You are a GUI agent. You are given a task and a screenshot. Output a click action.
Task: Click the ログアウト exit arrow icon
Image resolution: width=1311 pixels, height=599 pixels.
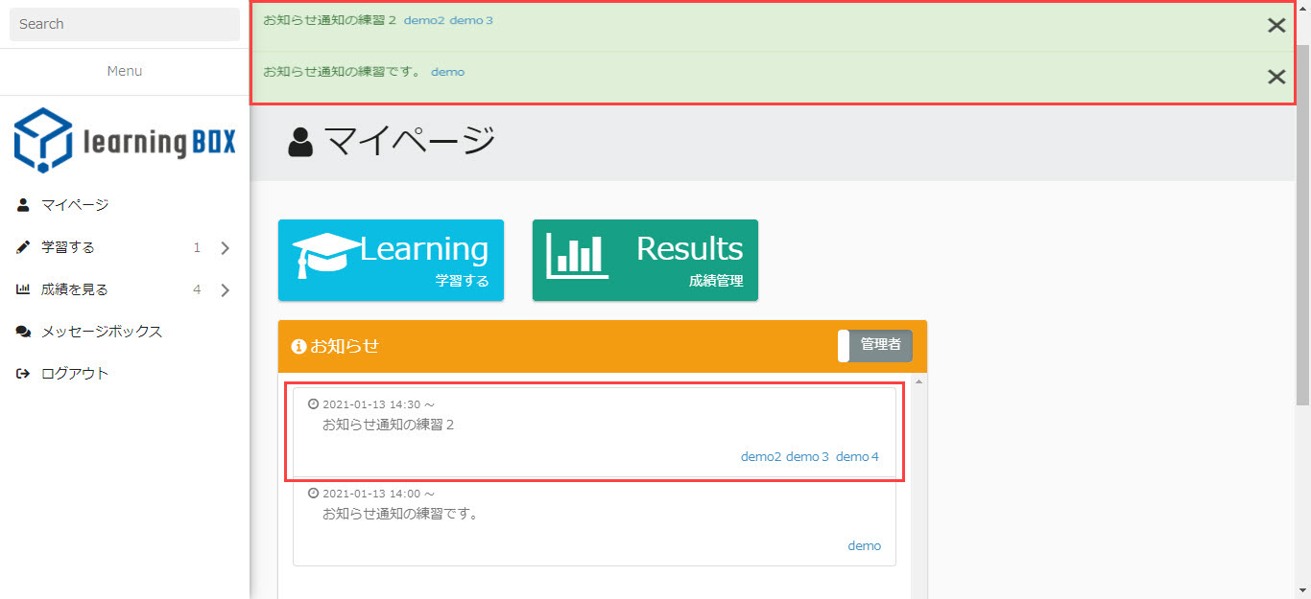tap(23, 374)
